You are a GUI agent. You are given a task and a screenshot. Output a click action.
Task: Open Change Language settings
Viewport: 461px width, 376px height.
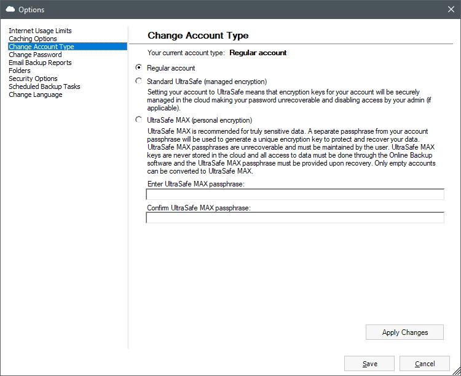pyautogui.click(x=35, y=94)
